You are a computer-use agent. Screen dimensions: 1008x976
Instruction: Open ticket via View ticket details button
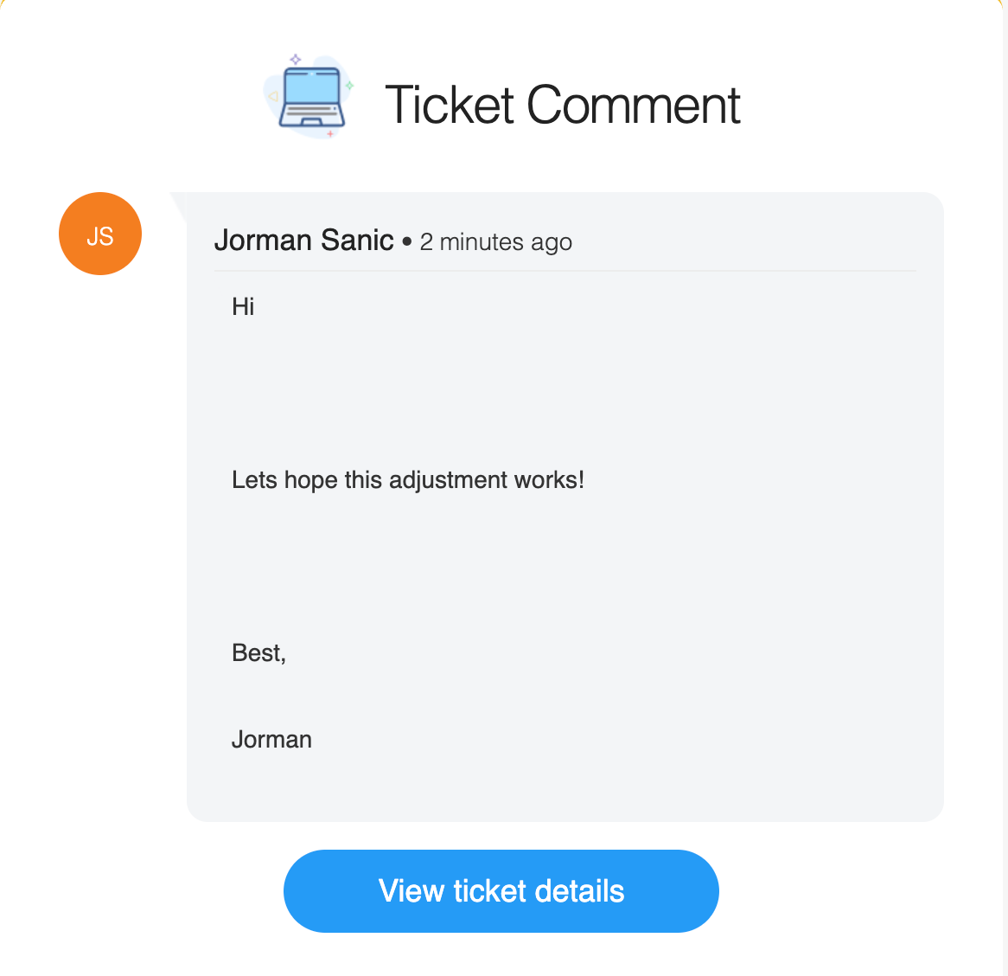coord(501,891)
